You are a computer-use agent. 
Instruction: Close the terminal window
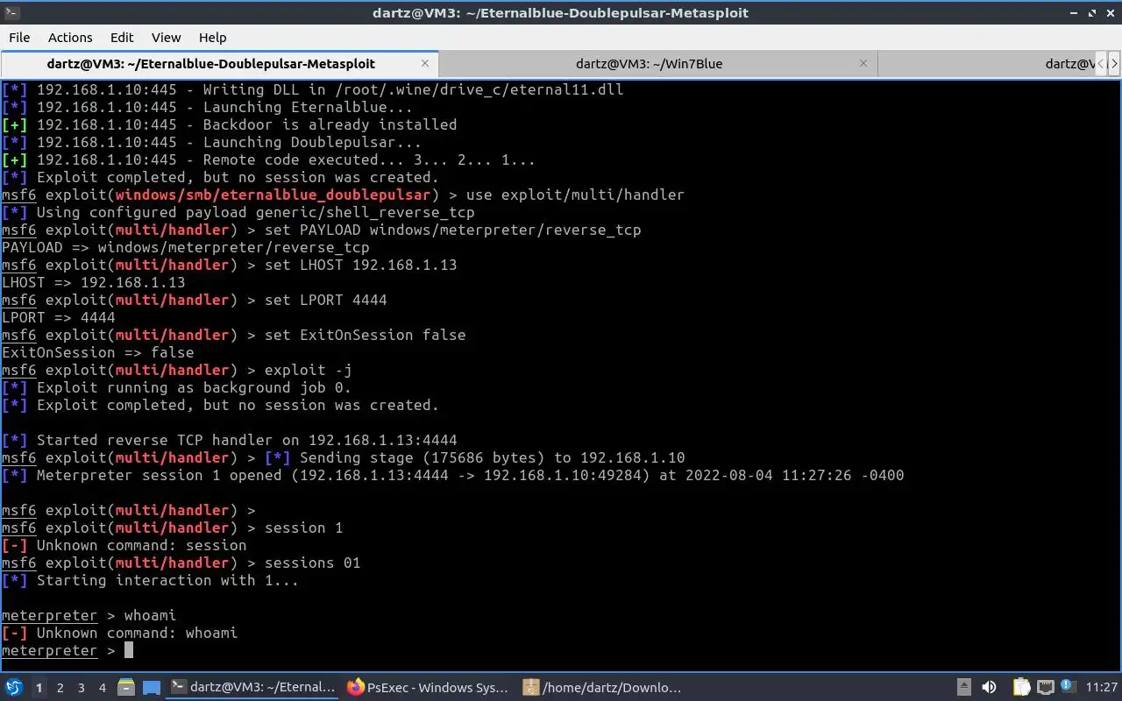point(1110,12)
